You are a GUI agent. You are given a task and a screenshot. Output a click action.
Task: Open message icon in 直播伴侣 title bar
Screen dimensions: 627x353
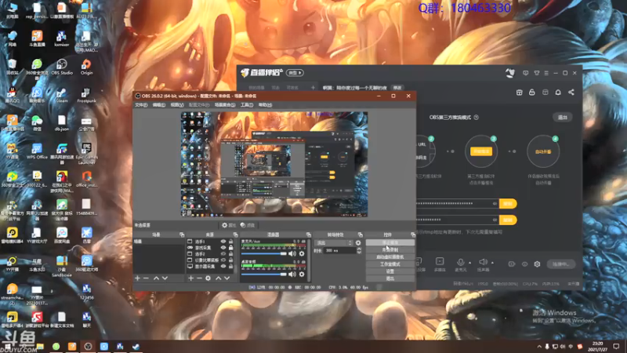click(x=525, y=73)
